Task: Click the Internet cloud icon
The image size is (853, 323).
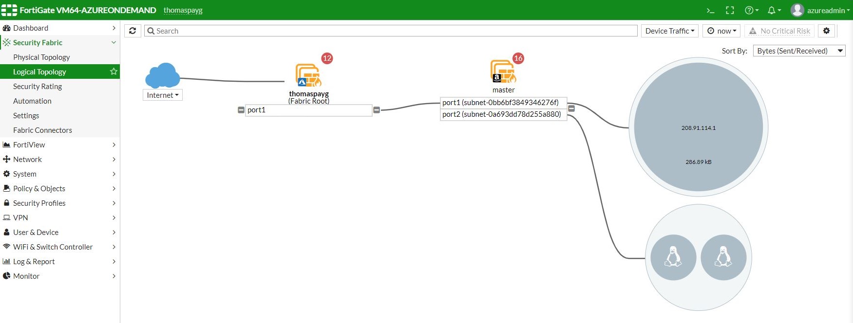Action: click(163, 75)
